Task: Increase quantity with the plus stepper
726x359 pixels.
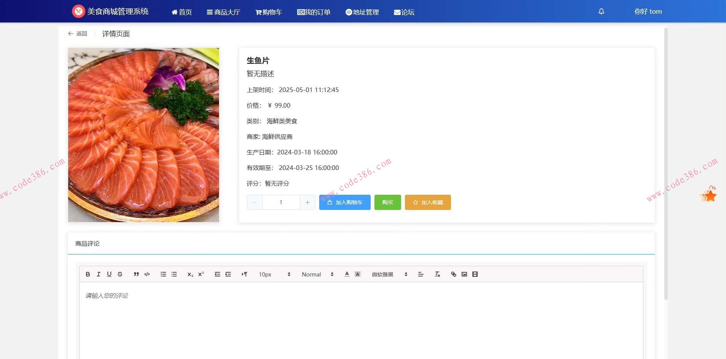Action: (307, 202)
